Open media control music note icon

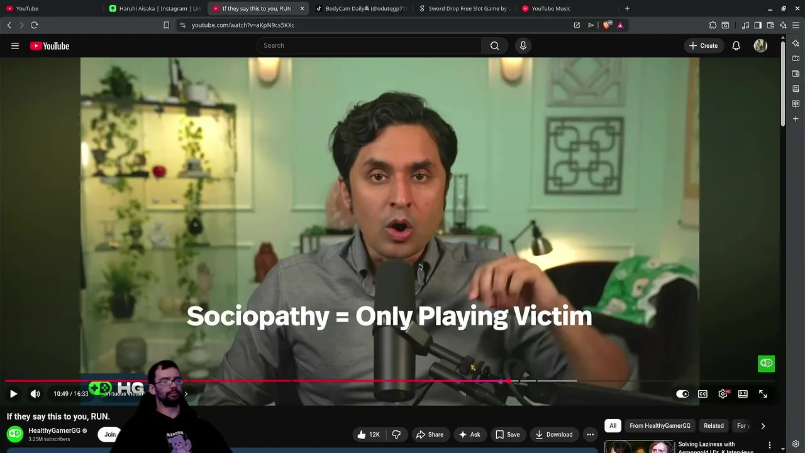coord(745,25)
